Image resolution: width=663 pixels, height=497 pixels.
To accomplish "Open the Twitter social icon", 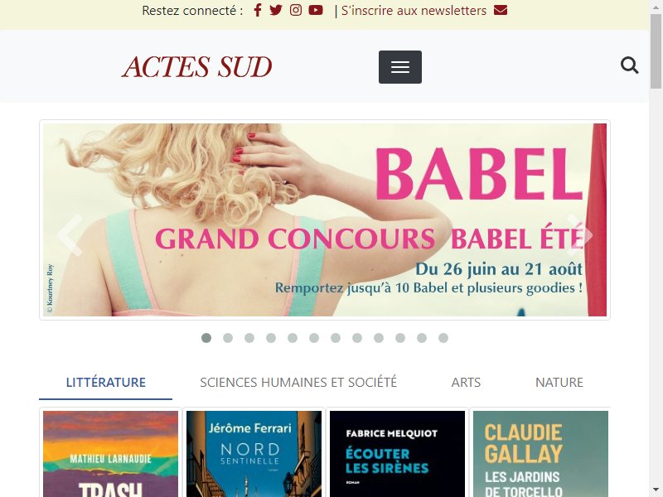I will point(276,10).
